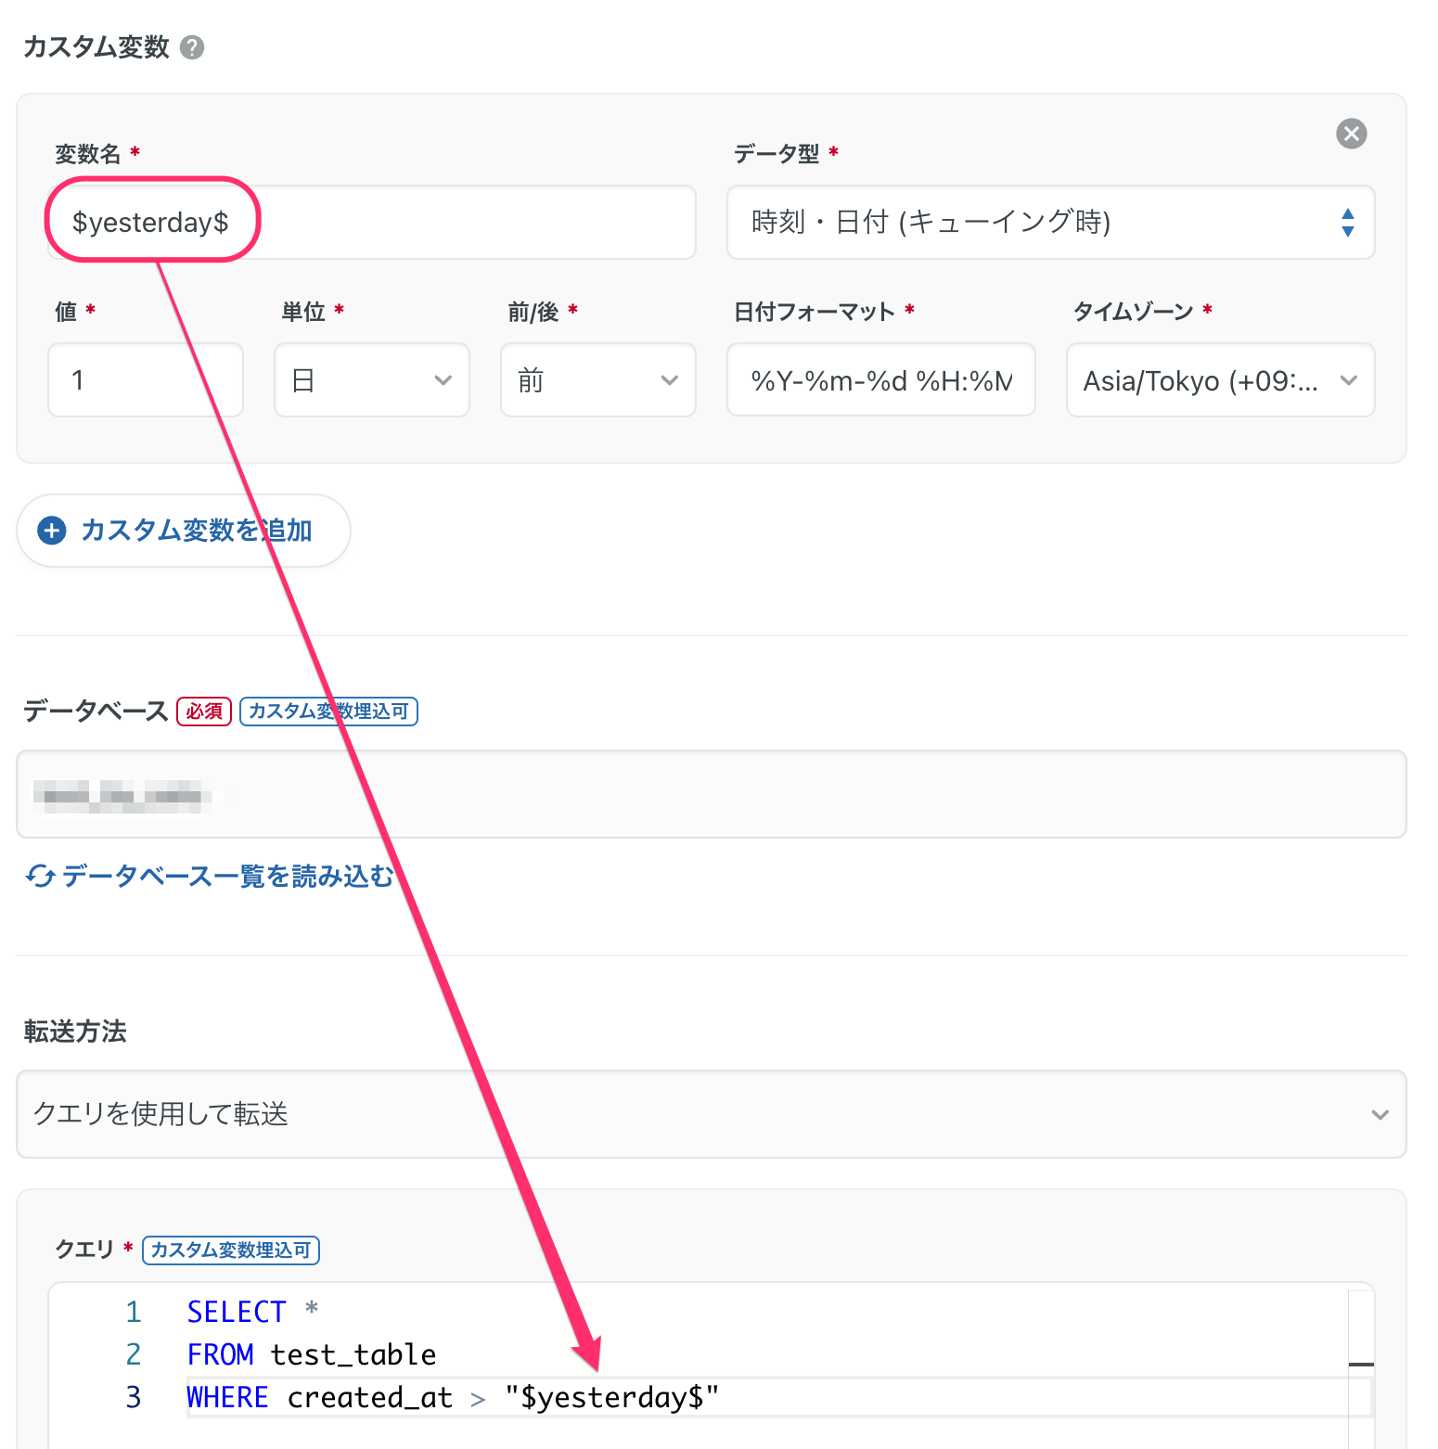Click line number 3 in the query gutter
Viewport: 1438px width, 1449px height.
[x=134, y=1397]
